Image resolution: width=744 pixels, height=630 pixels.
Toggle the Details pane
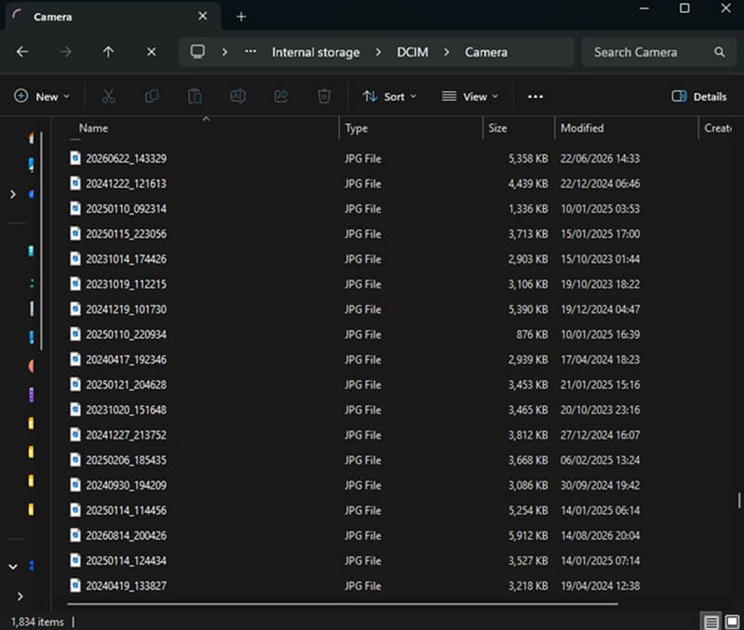pos(699,97)
